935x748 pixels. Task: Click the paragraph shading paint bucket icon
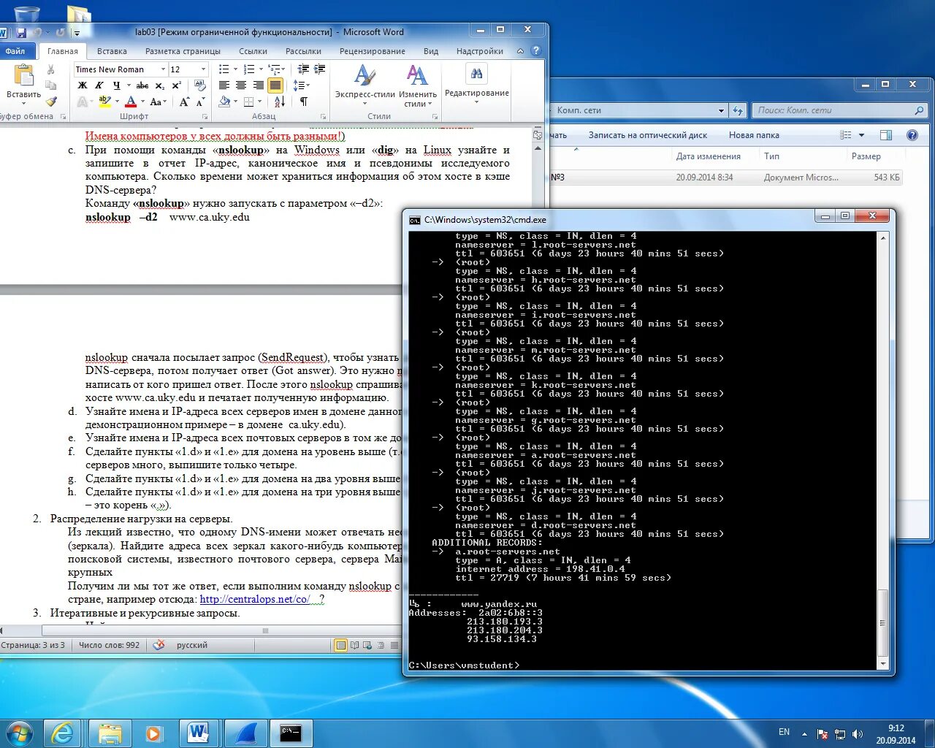pos(224,102)
